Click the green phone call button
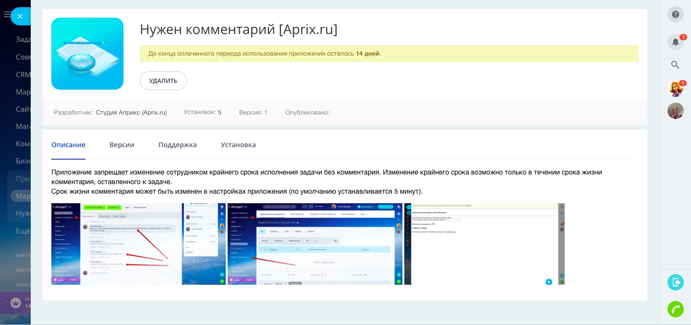Viewport: 691px width, 325px height. [x=675, y=309]
